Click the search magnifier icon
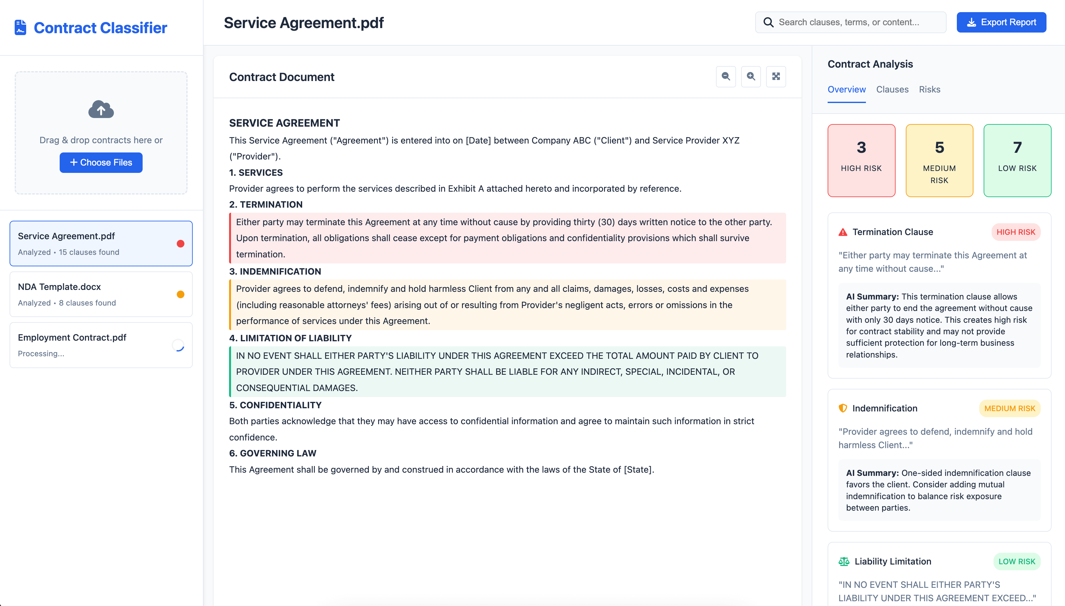Image resolution: width=1065 pixels, height=606 pixels. [x=769, y=22]
